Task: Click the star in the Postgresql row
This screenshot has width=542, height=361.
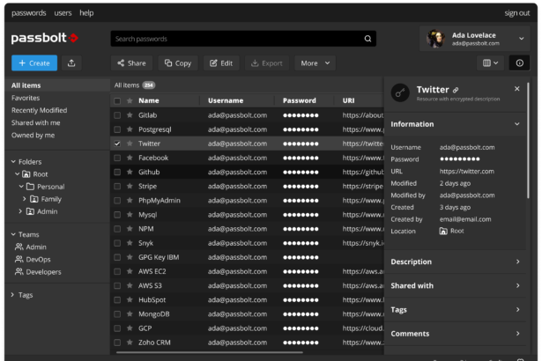Action: pos(130,129)
